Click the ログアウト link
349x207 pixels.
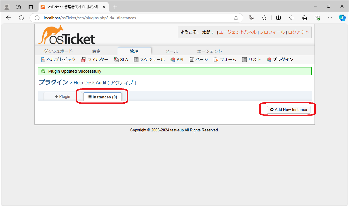pos(298,32)
